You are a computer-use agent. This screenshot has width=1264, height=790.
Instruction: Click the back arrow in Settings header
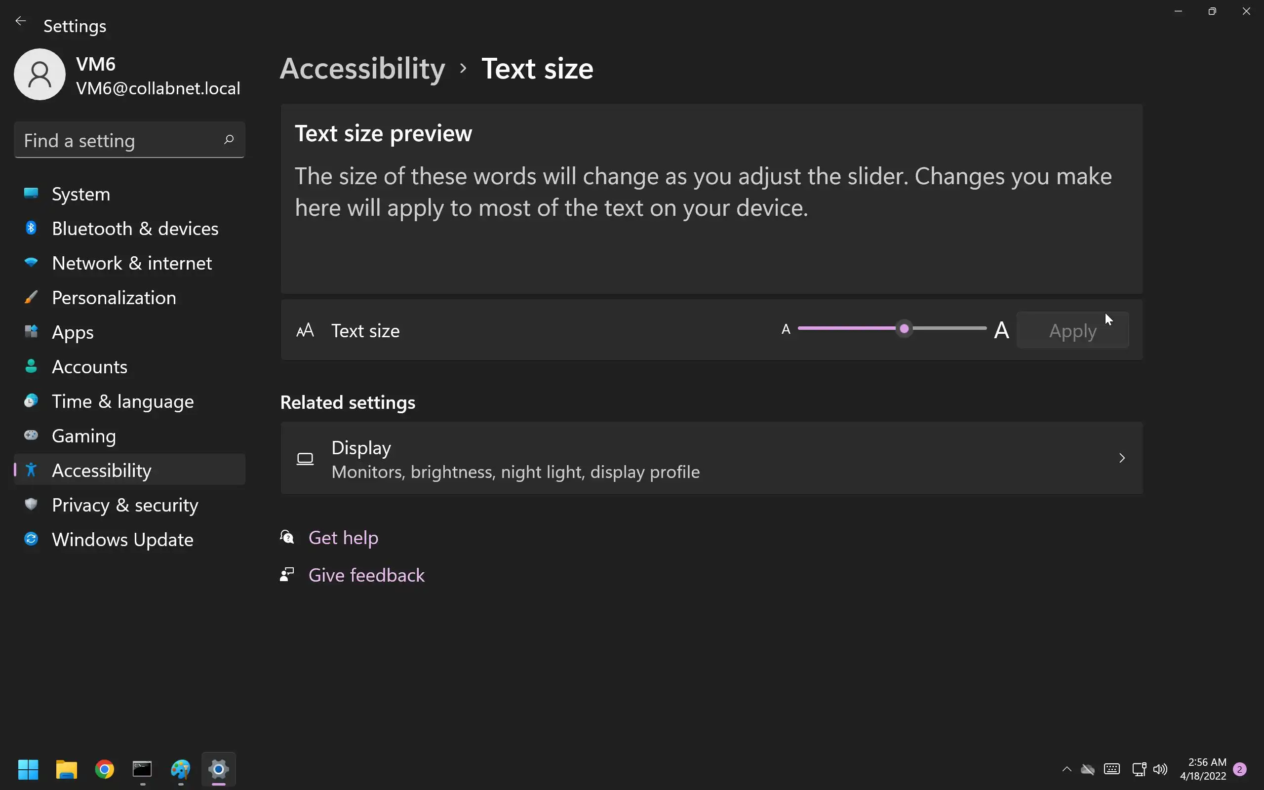point(21,21)
